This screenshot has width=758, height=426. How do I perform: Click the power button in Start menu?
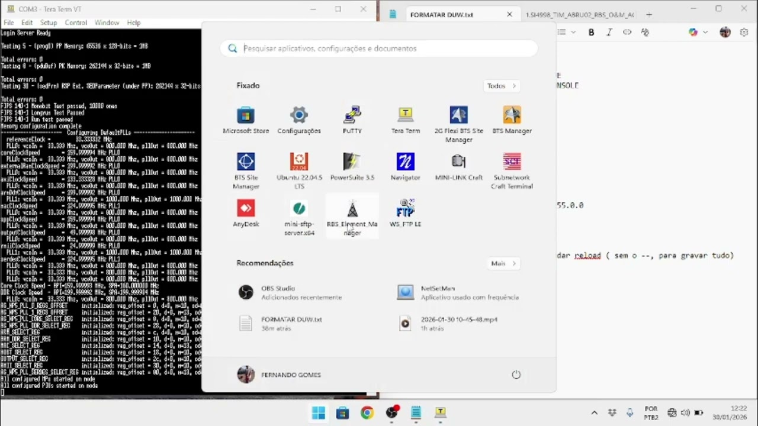pyautogui.click(x=516, y=375)
